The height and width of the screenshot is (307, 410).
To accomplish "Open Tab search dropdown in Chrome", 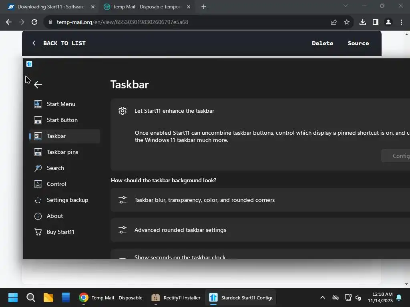I will tap(346, 6).
